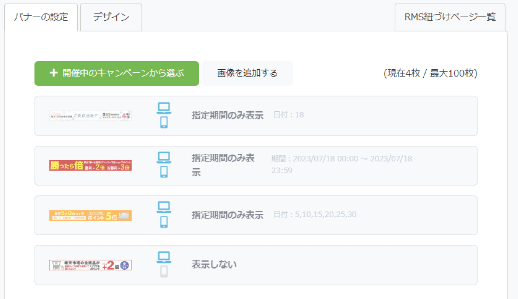Viewport: 518px width, 299px height.
Task: Click the greyed smartphone icon in 表示しない row
Action: click(164, 271)
